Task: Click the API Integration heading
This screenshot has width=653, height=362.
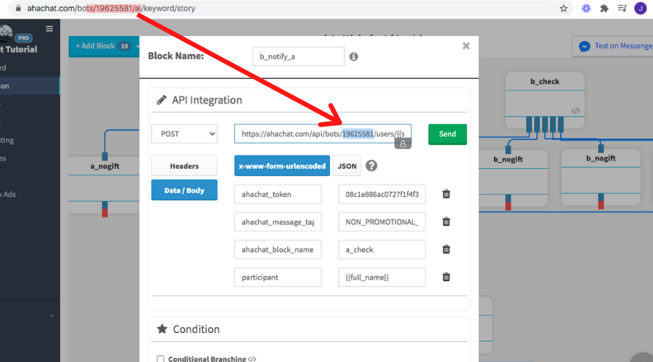Action: click(x=207, y=100)
